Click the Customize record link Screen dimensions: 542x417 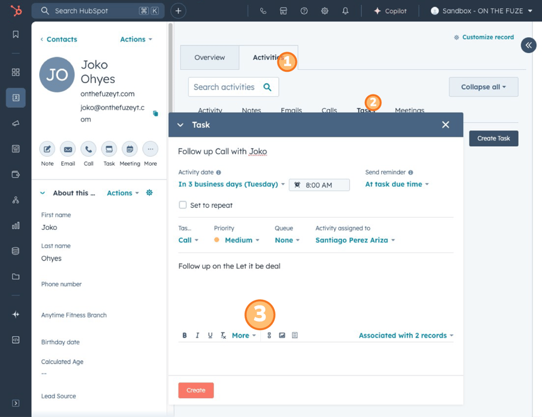484,37
